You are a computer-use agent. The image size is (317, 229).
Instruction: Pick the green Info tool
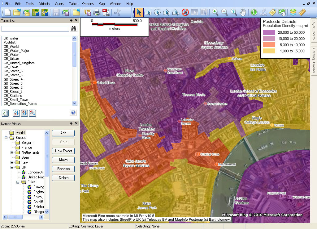(x=254, y=12)
